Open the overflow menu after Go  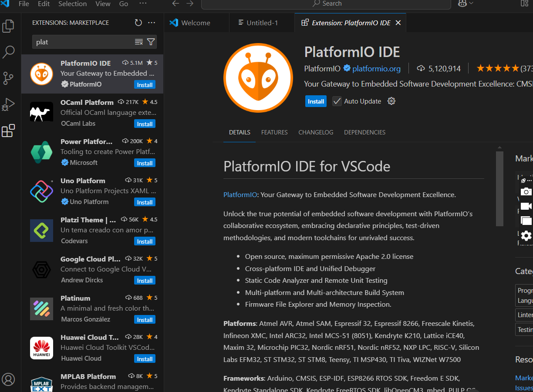pyautogui.click(x=143, y=3)
